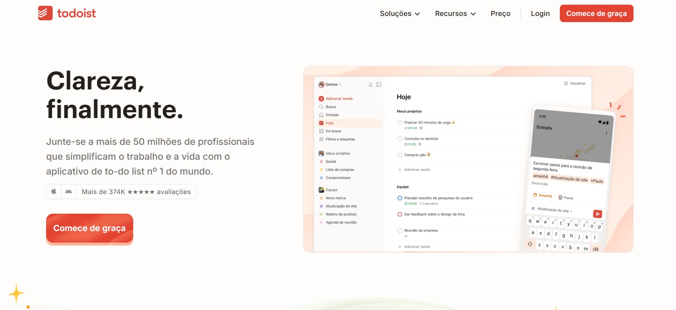Click the 14h00 Calendário label
This screenshot has height=310, width=676.
coord(421,204)
